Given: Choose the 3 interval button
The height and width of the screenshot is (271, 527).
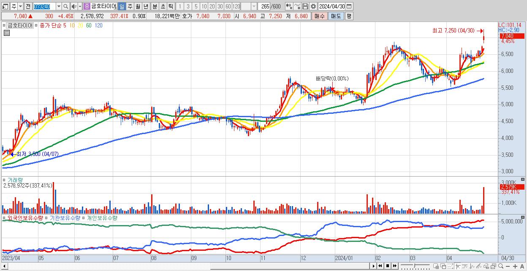Looking at the screenshot, I should coord(188,6).
